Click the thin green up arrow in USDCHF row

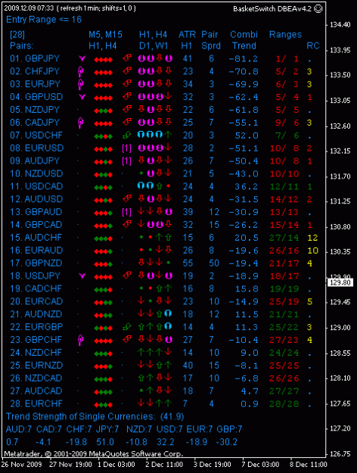click(168, 135)
